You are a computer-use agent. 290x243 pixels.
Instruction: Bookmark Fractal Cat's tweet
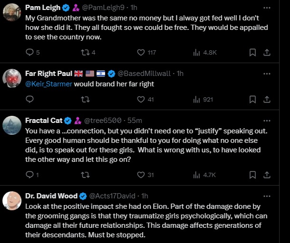[x=253, y=175]
